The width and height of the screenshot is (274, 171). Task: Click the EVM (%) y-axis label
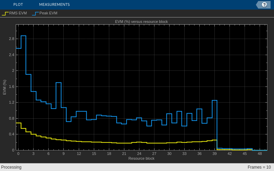[4, 87]
